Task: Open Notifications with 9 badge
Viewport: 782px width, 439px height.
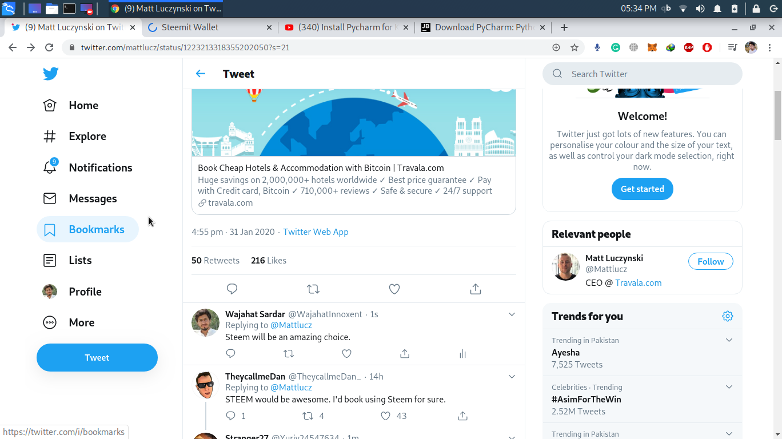Action: tap(88, 167)
